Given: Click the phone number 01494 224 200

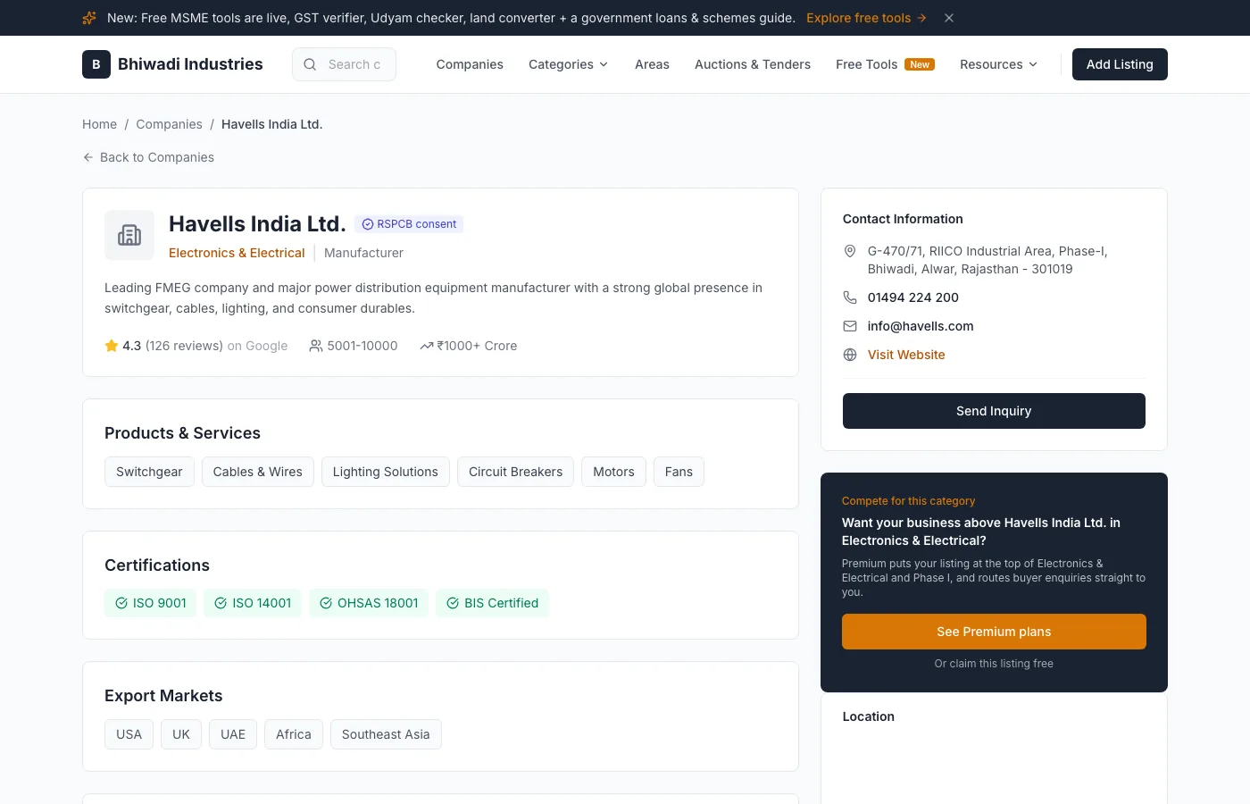Looking at the screenshot, I should point(913,297).
